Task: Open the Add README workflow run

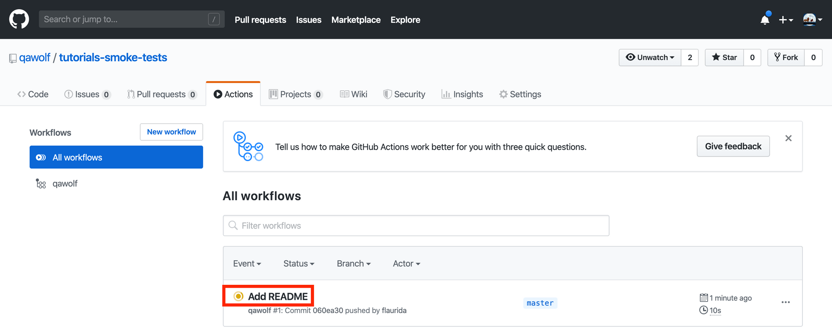Action: (x=278, y=296)
